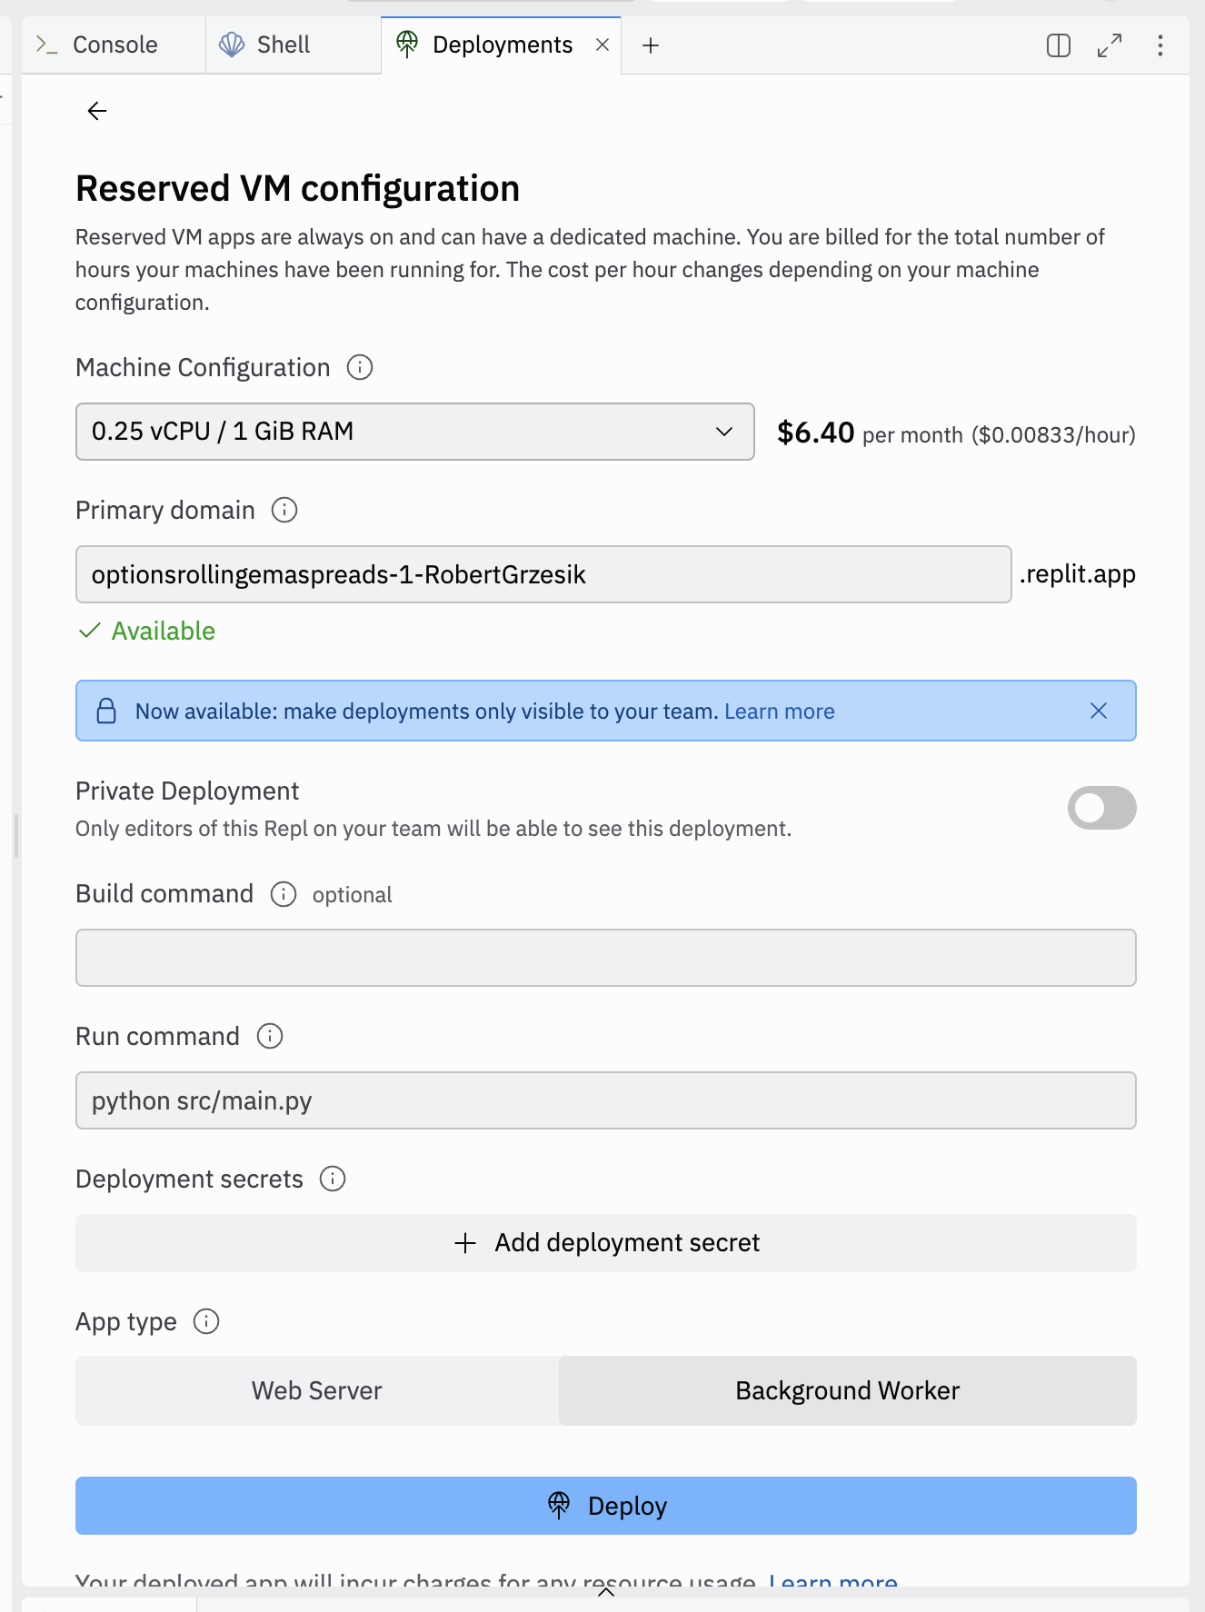Viewport: 1205px width, 1612px height.
Task: Expand the bottom panel chevron
Action: 606,1591
